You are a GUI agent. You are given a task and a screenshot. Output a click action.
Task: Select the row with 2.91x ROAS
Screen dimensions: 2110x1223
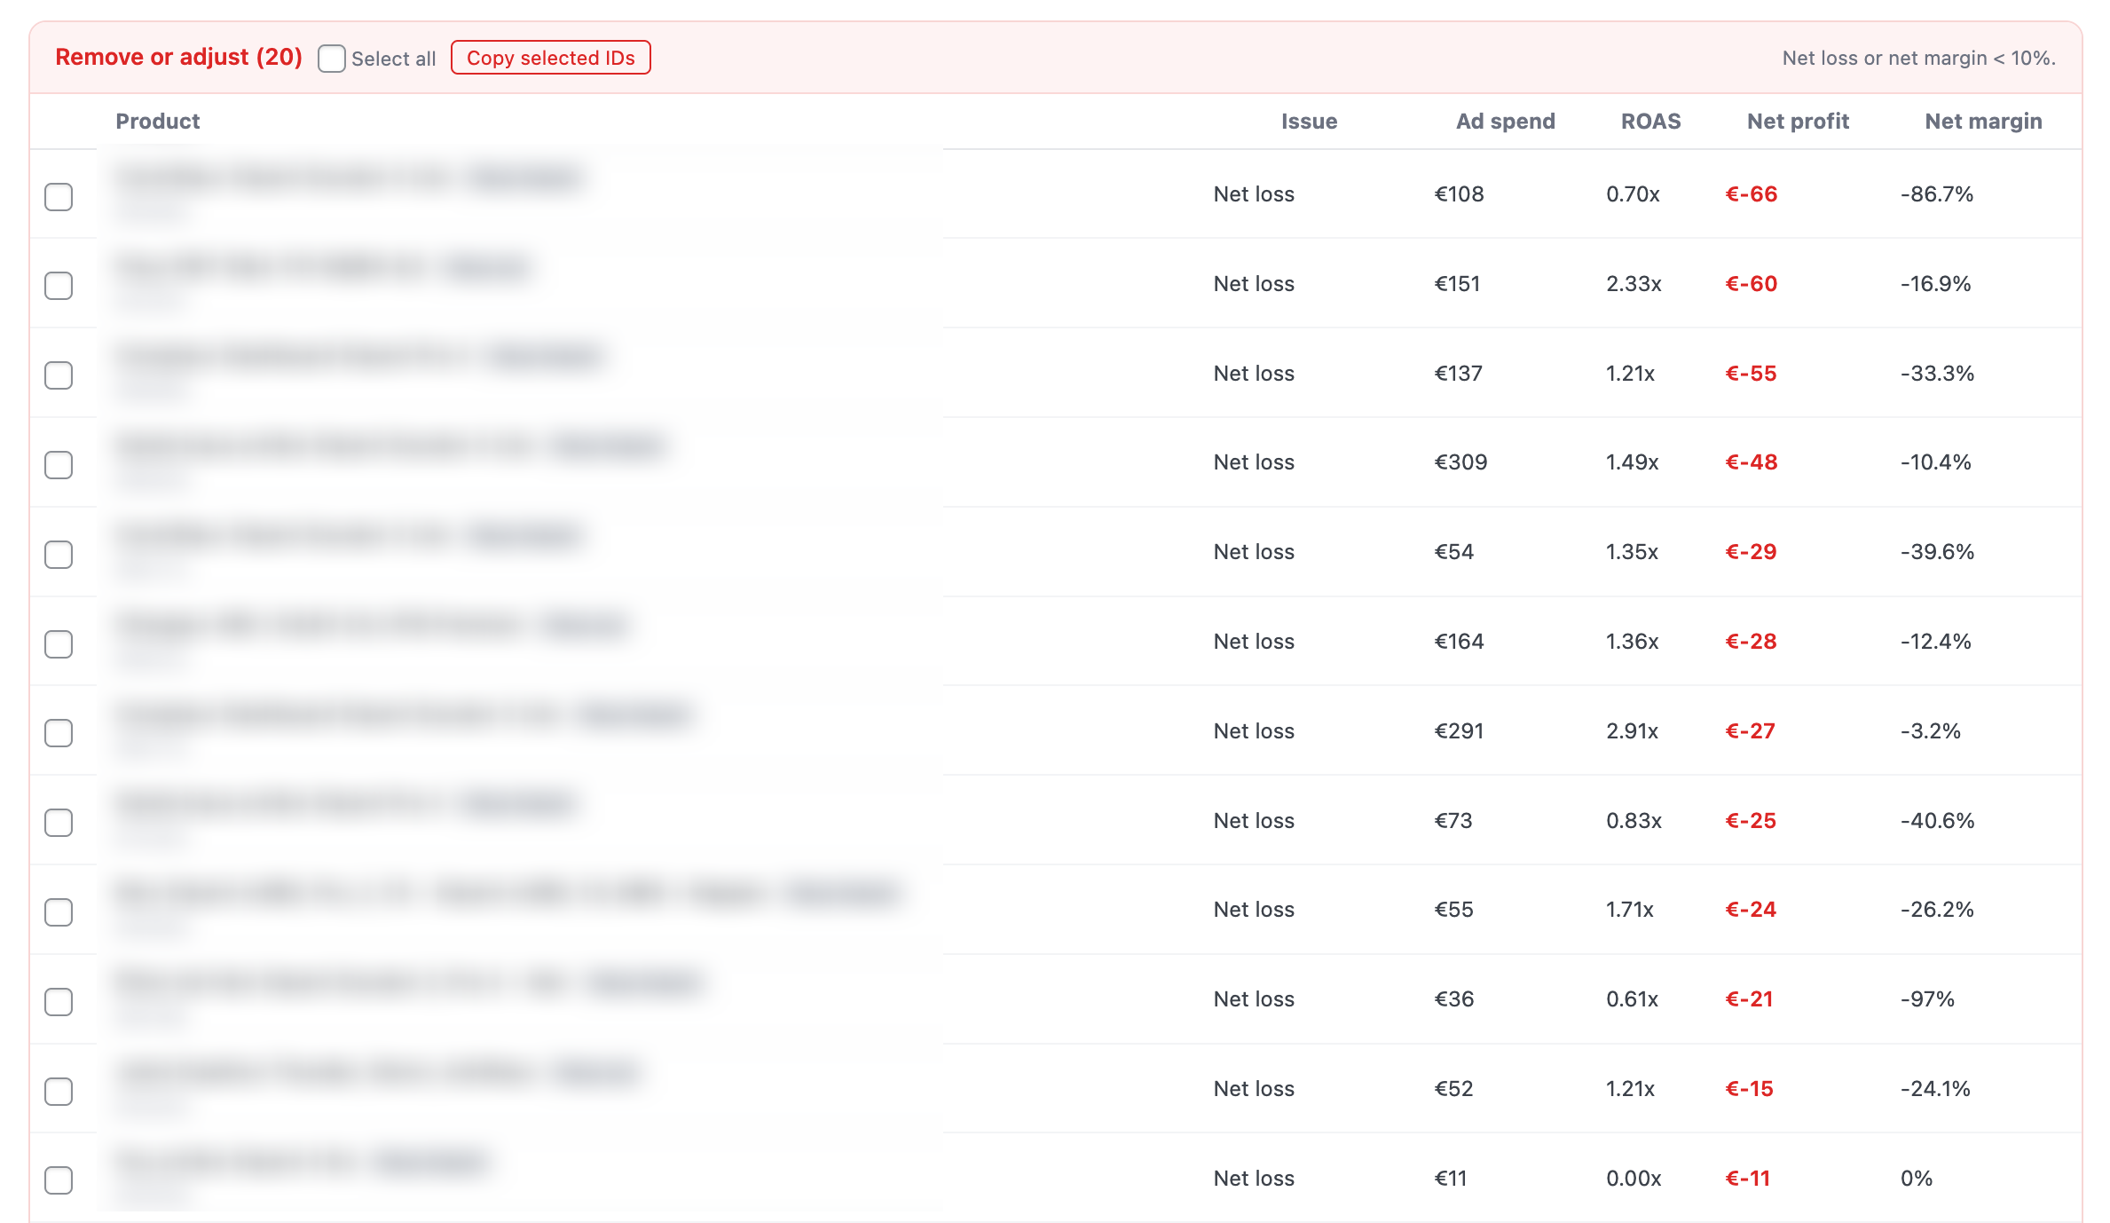(59, 733)
